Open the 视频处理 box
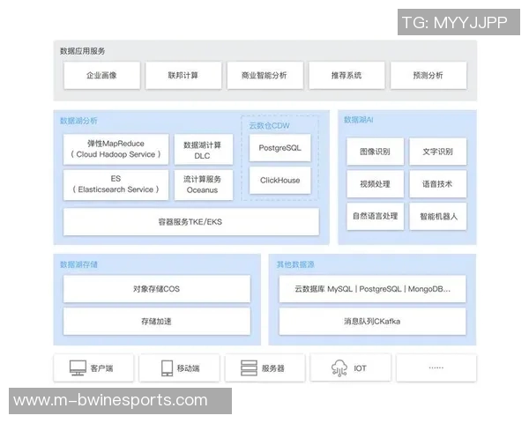 [376, 184]
